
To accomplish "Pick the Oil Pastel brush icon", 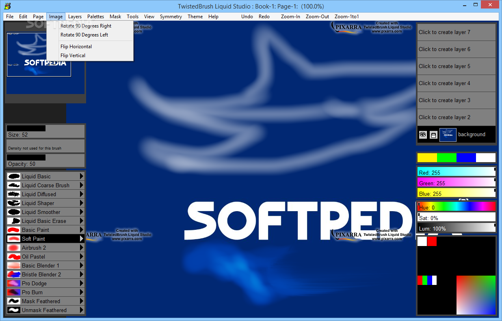I will click(14, 257).
